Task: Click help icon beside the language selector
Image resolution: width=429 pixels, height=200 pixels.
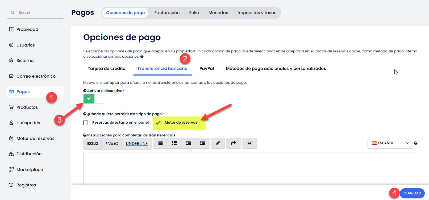Action: 416,143
